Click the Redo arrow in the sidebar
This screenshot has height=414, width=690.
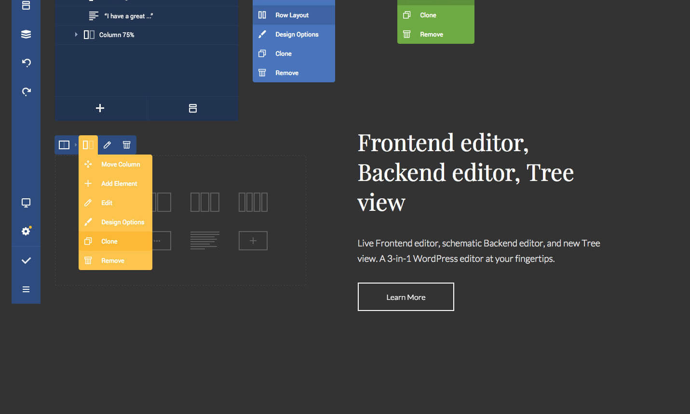(26, 91)
